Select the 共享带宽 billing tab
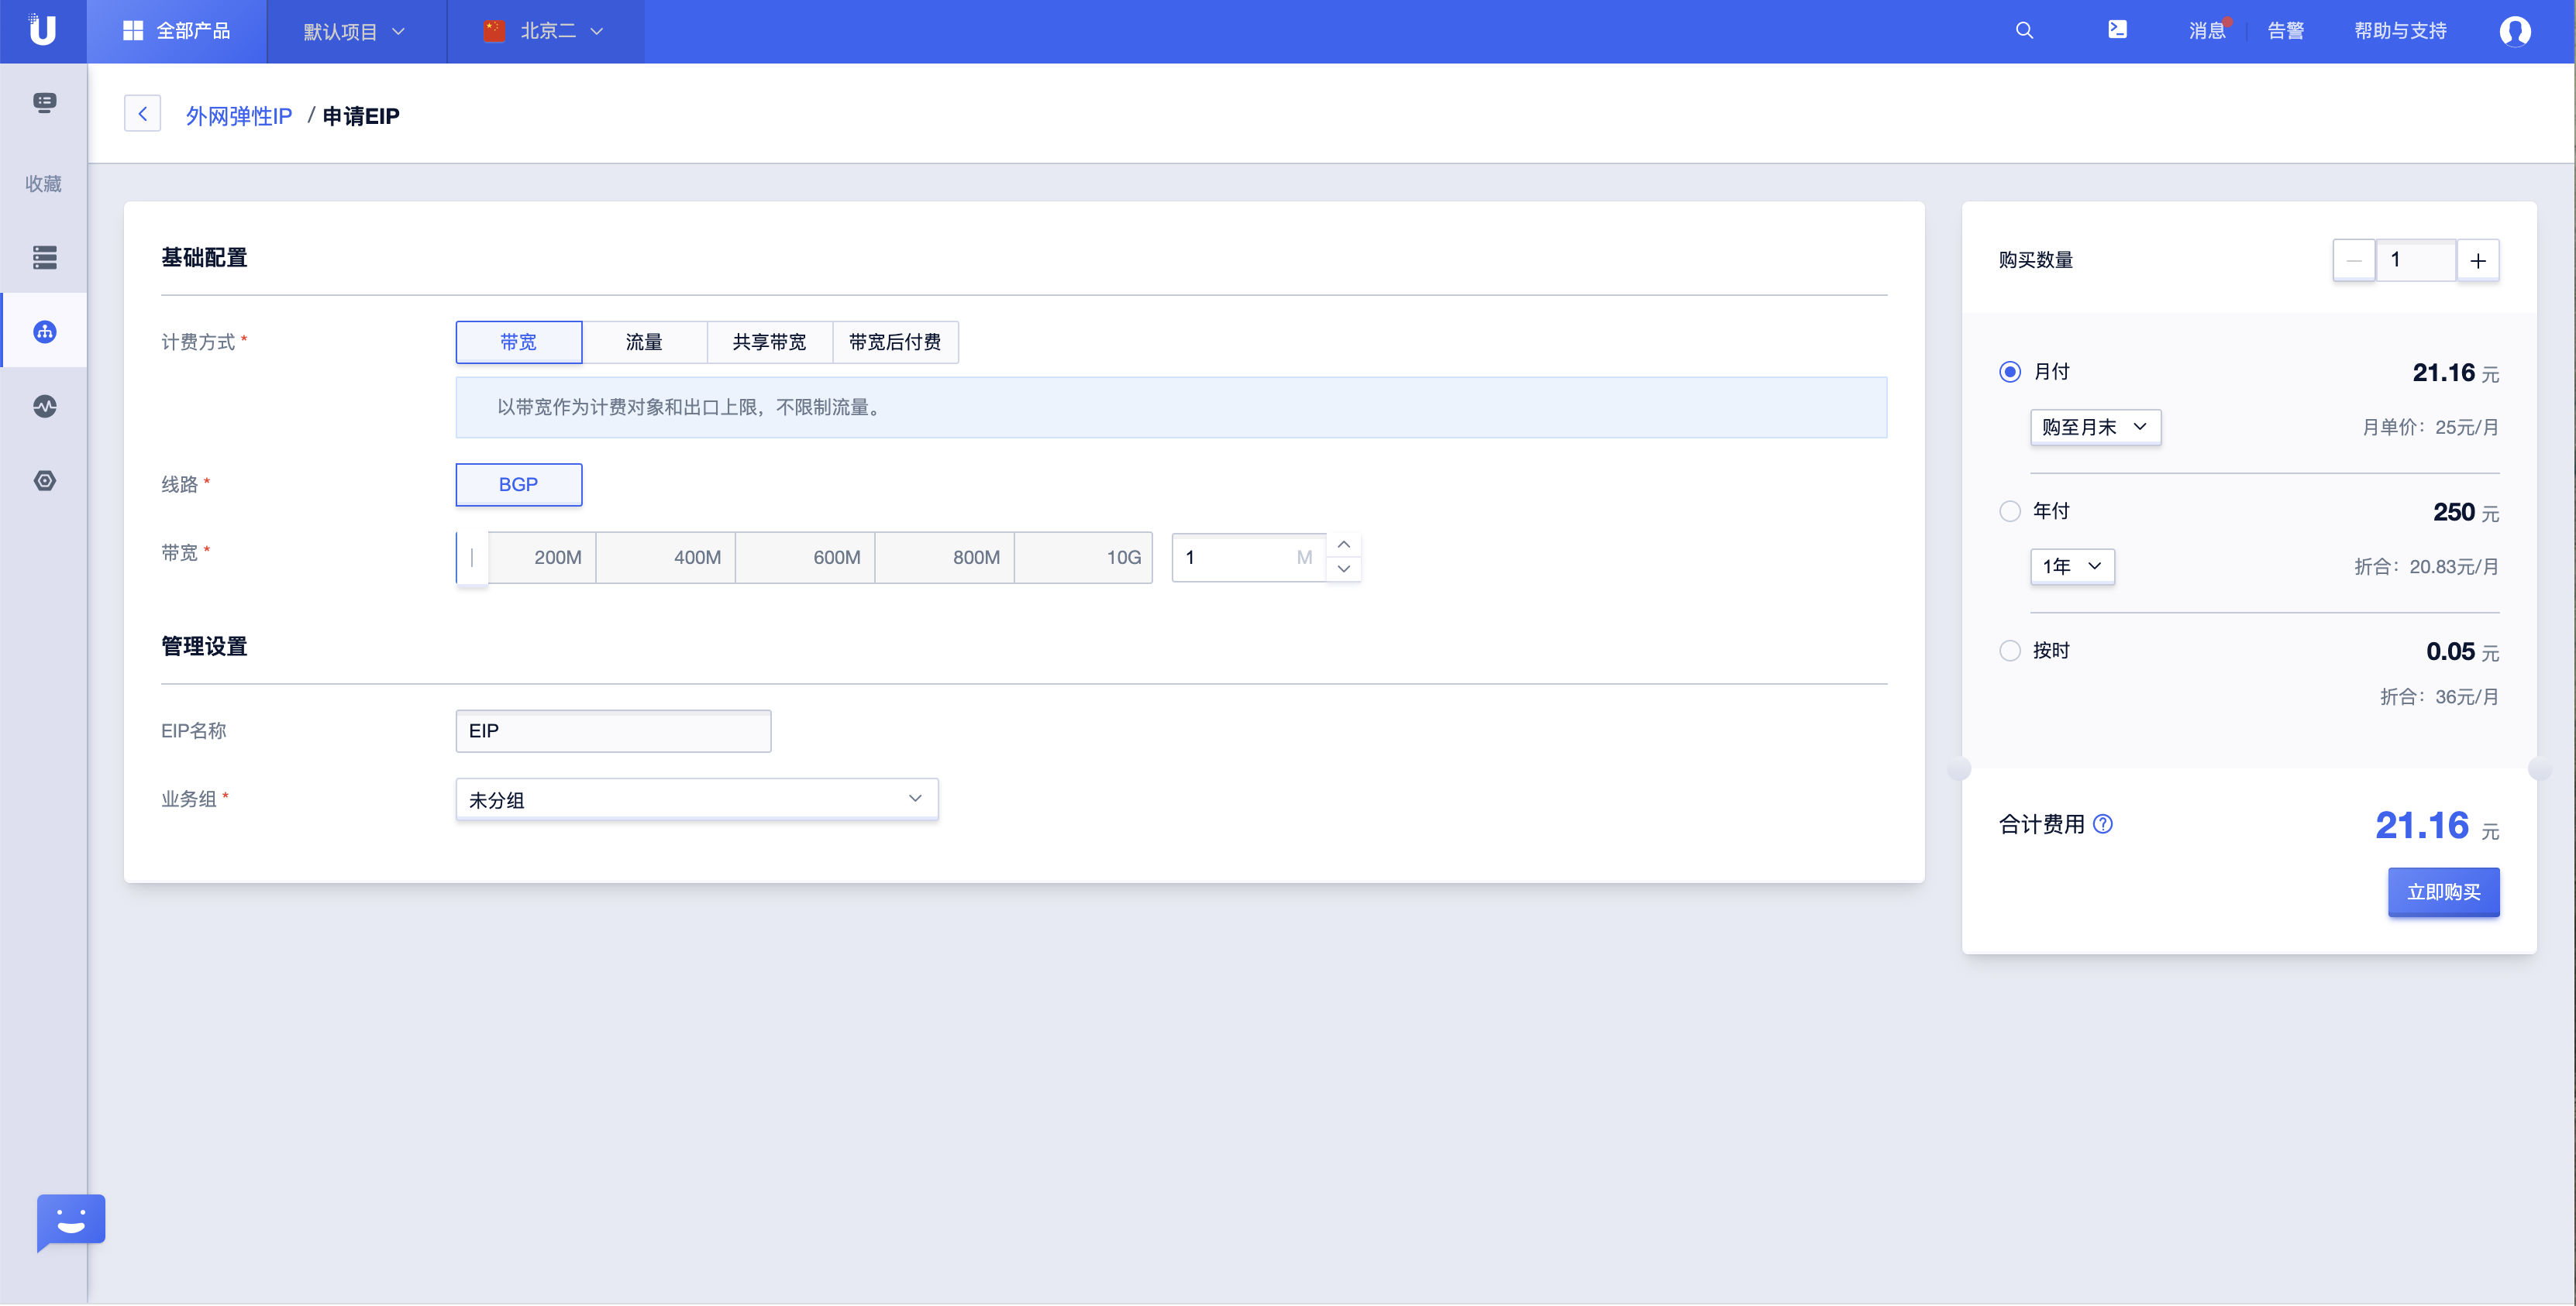This screenshot has height=1306, width=2576. (769, 342)
